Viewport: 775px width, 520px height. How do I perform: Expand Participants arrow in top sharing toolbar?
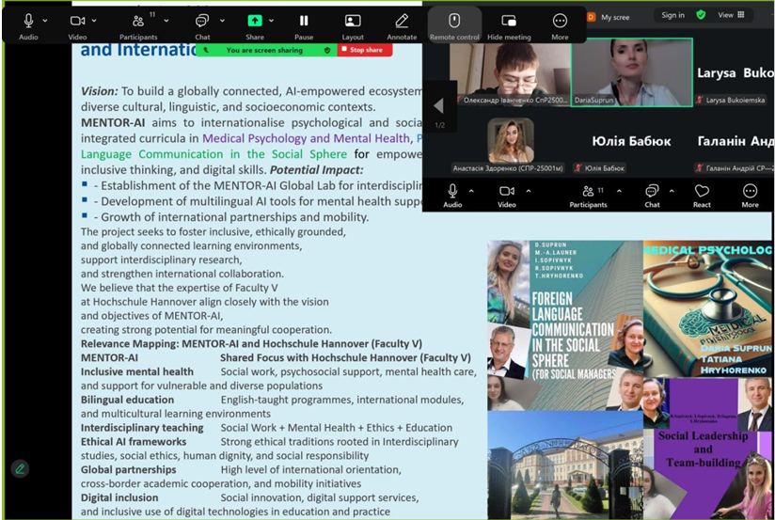tap(166, 21)
